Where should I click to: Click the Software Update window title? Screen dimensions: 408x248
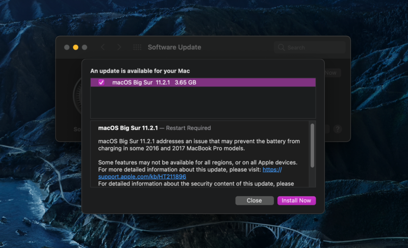(x=174, y=47)
